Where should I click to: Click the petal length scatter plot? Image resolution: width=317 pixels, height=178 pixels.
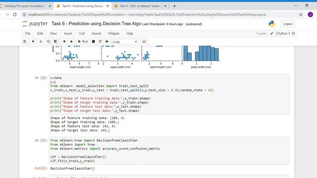[160, 53]
